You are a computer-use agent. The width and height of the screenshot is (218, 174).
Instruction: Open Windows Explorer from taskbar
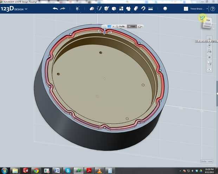point(15,171)
